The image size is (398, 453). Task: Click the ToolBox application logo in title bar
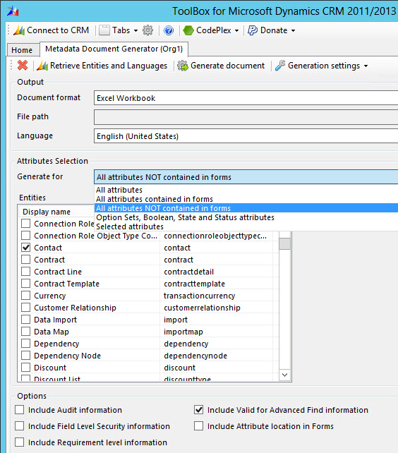coord(13,11)
